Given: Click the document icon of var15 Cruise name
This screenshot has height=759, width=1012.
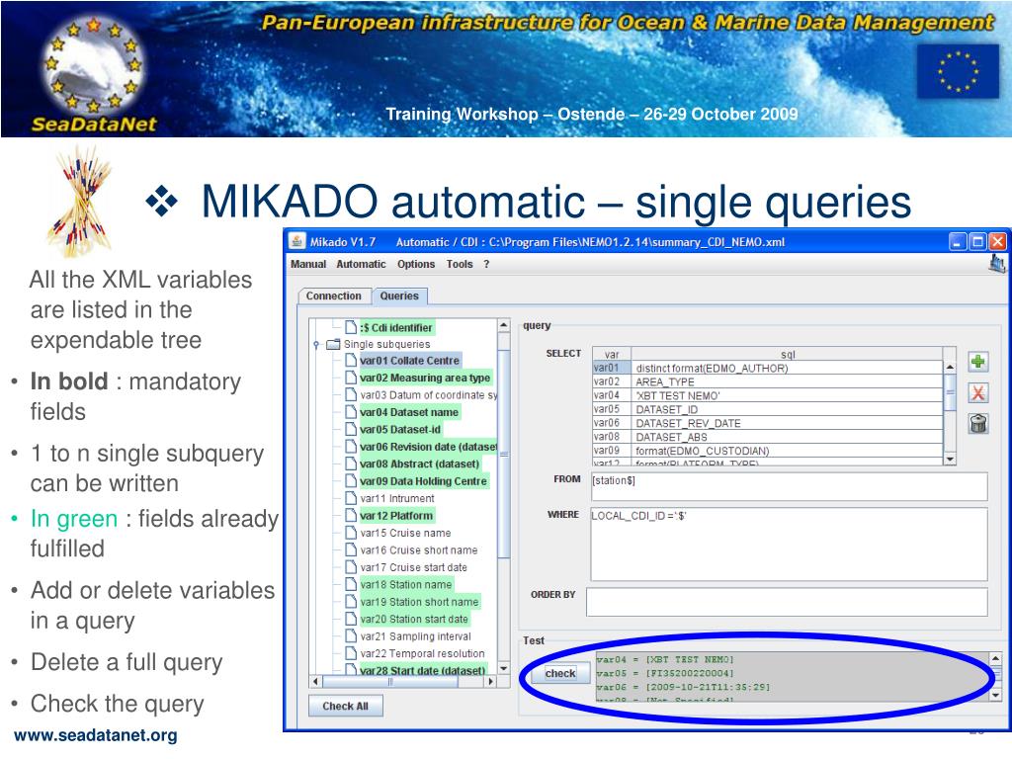Looking at the screenshot, I should (351, 533).
